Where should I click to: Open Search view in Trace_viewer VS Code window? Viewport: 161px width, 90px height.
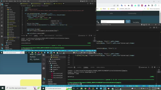coord(2,8)
